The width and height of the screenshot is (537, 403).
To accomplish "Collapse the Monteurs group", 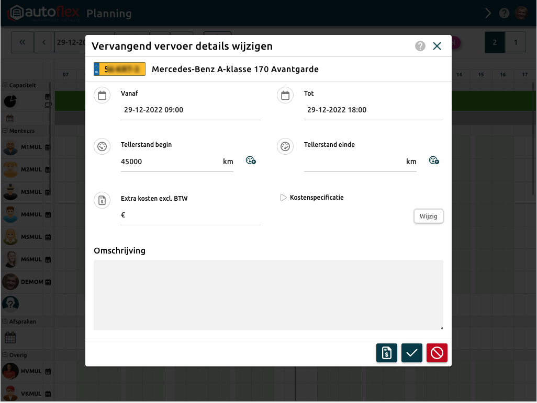I will [5, 131].
